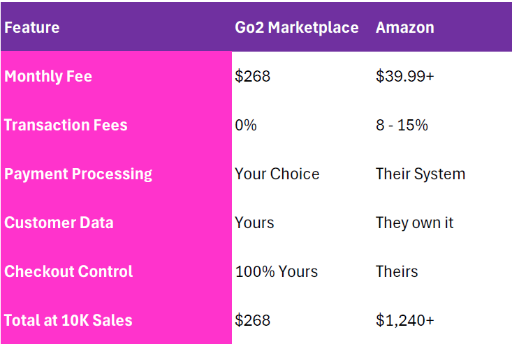Select the Total at 10K Sales label
Screen dimensions: 512x346
[68, 321]
